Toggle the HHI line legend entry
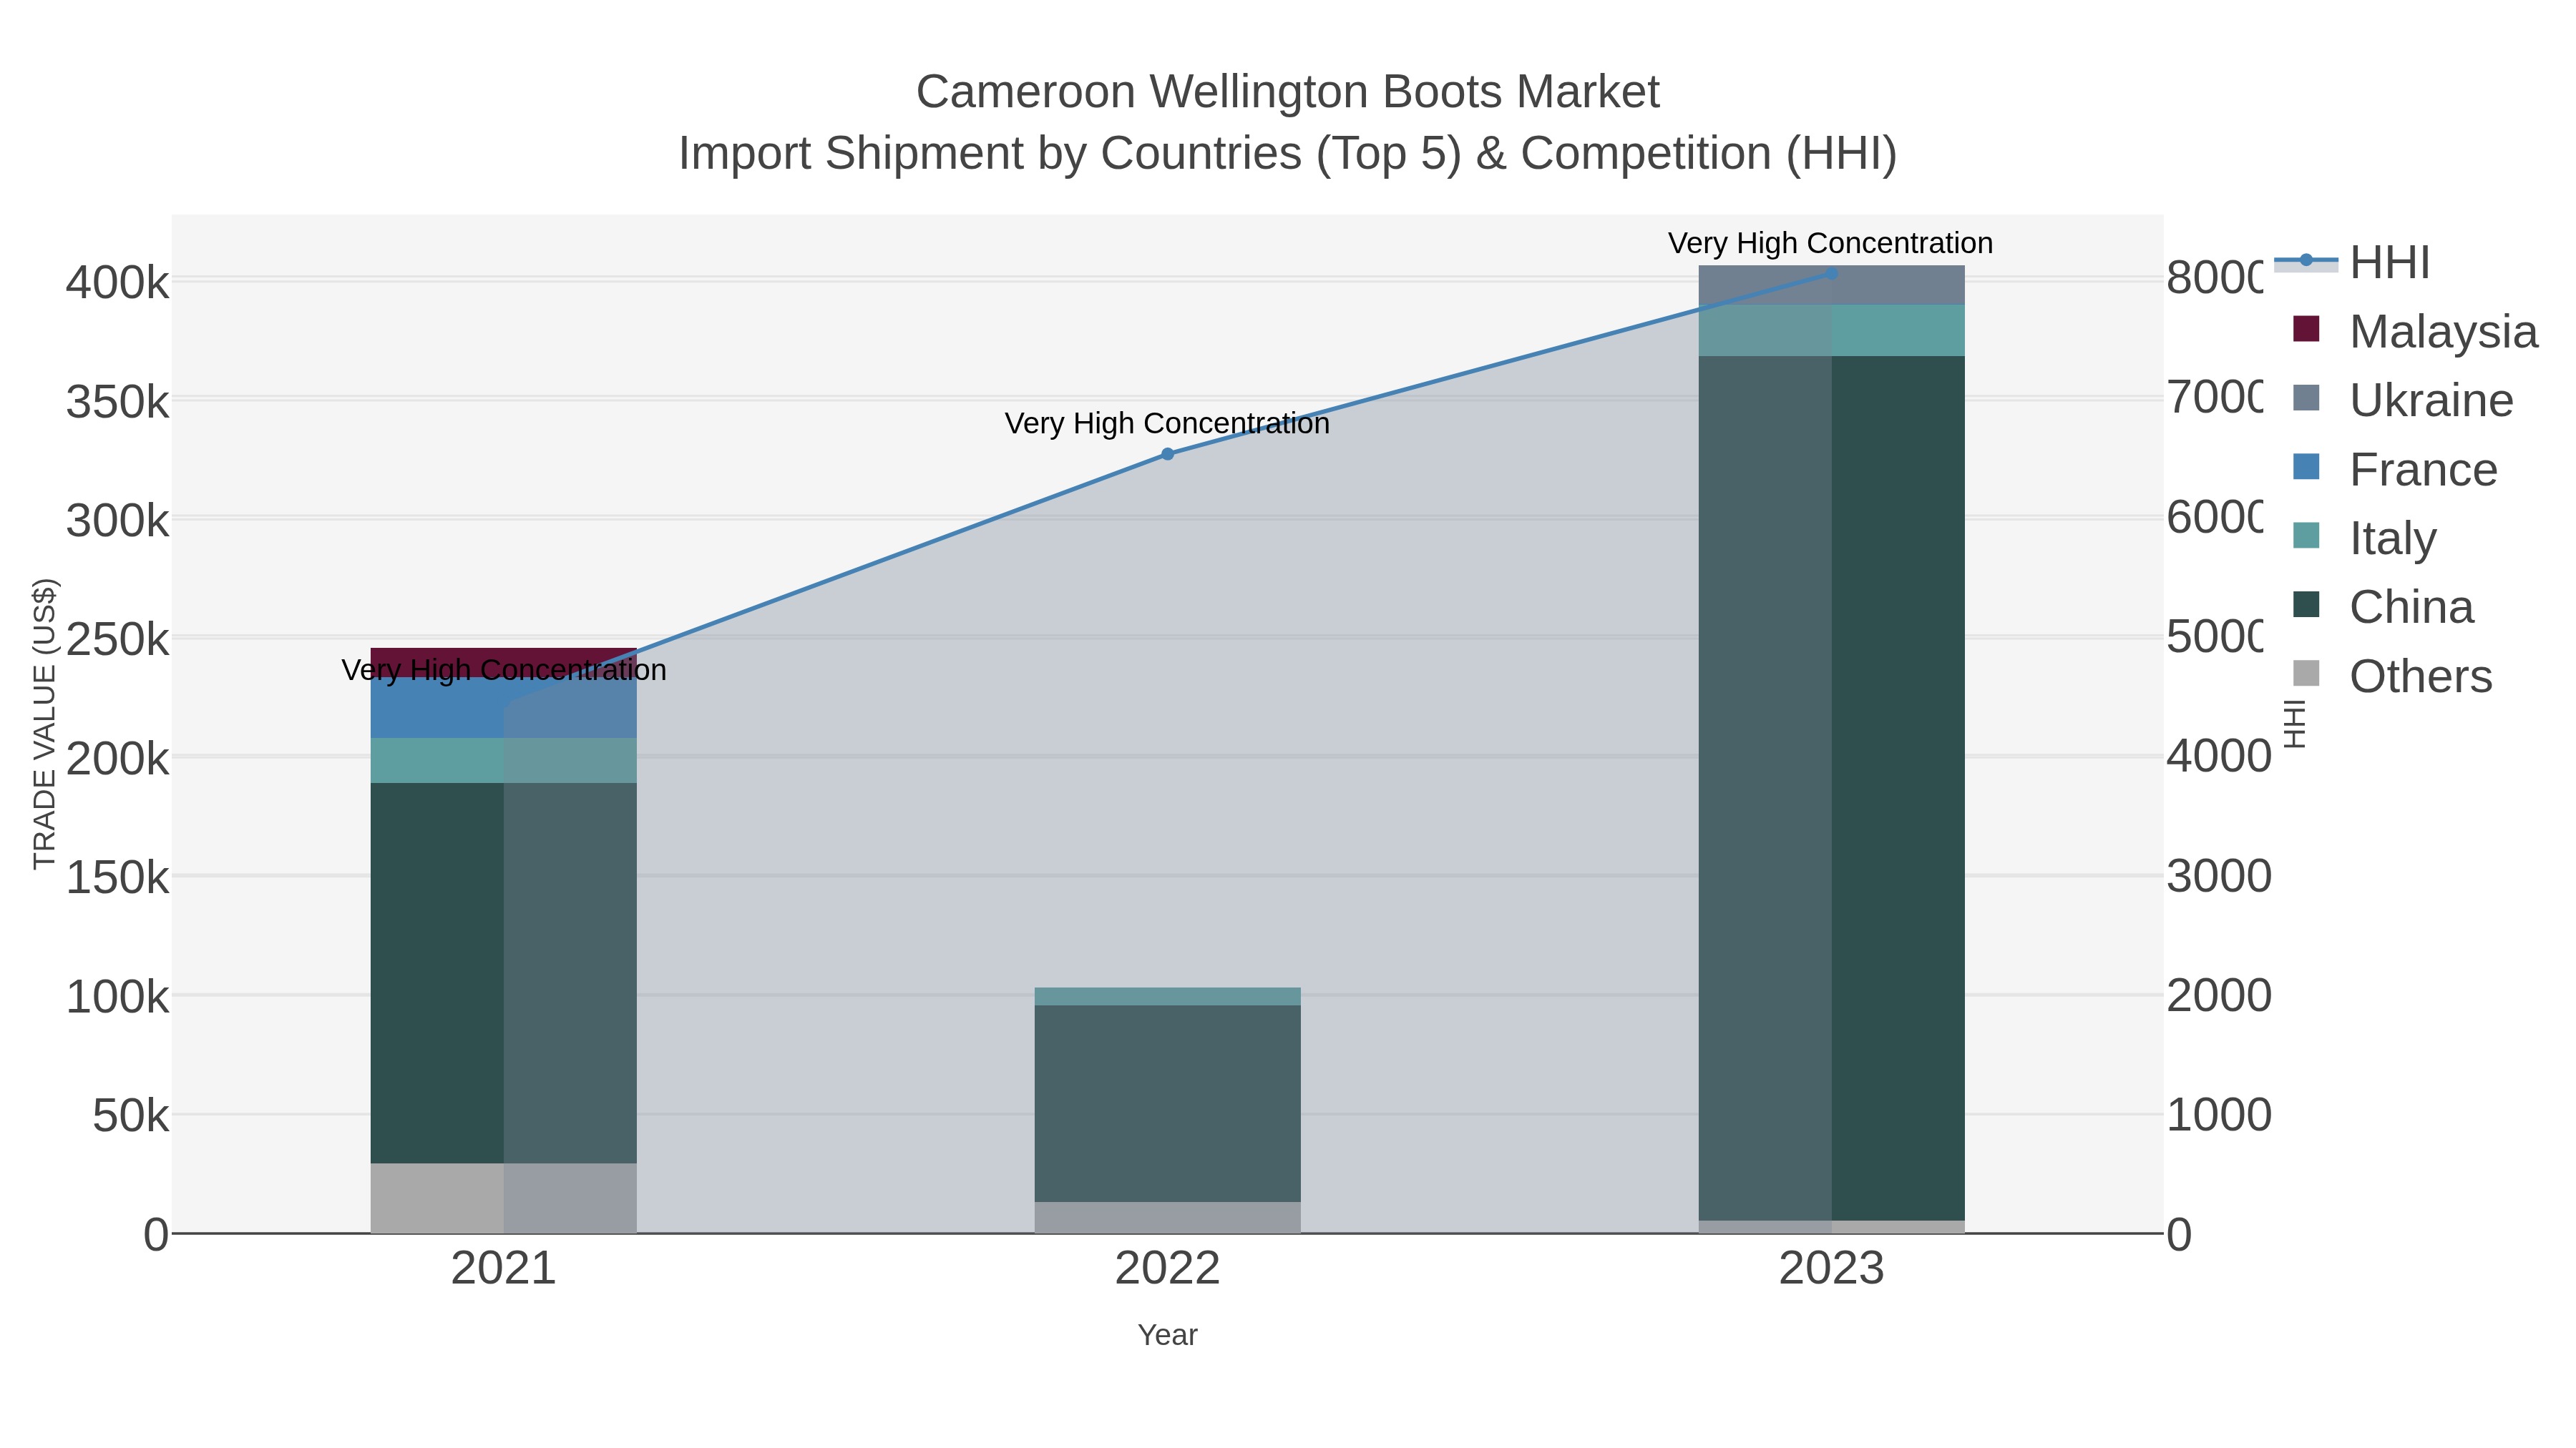The height and width of the screenshot is (1448, 2576). (x=2352, y=262)
